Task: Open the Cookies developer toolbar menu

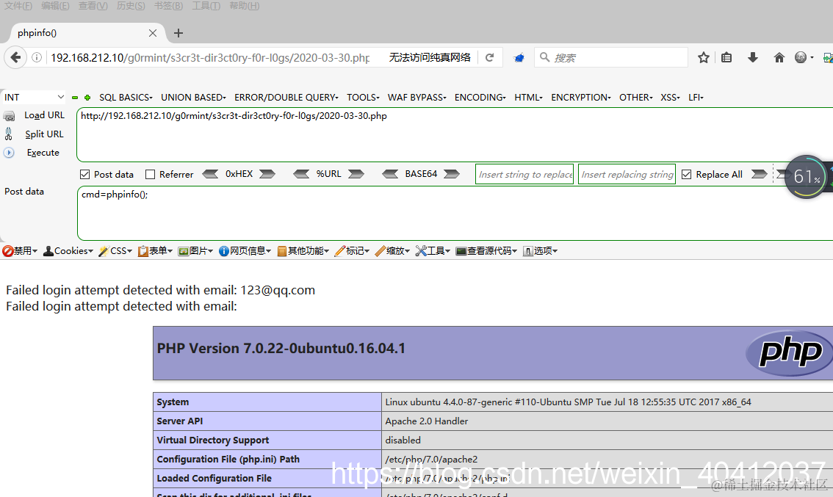Action: pyautogui.click(x=68, y=250)
